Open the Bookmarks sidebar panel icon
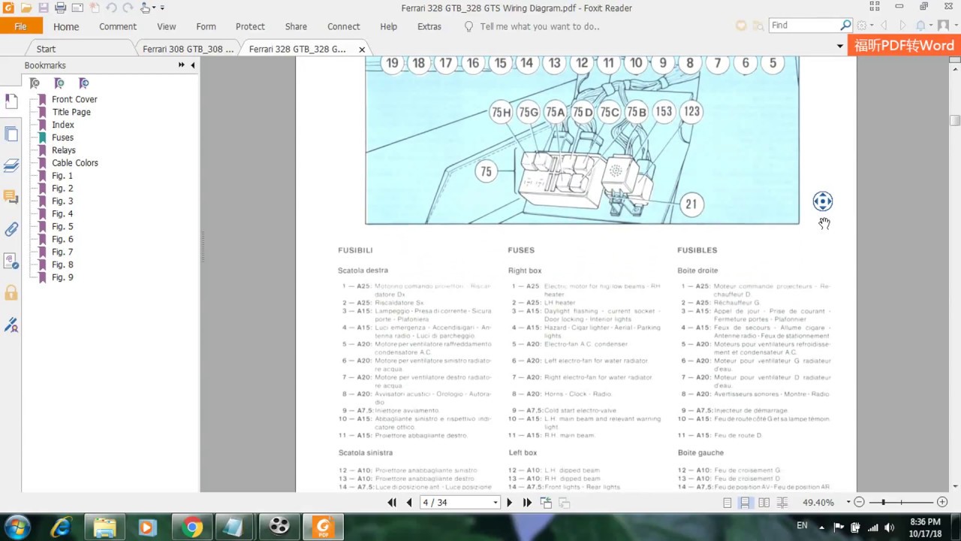 (11, 101)
